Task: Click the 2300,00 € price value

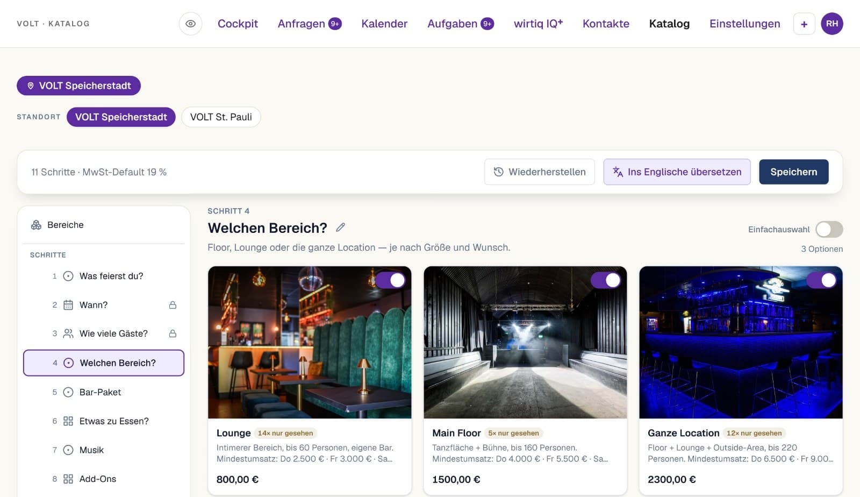Action: pyautogui.click(x=672, y=479)
